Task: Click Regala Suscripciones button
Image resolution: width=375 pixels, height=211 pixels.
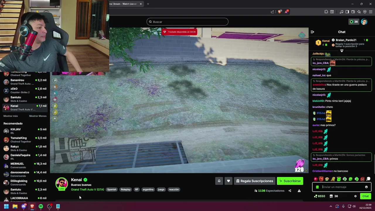Action: coord(255,181)
